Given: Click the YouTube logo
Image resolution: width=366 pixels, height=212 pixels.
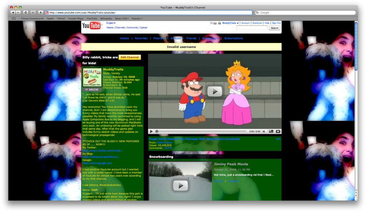Looking at the screenshot, I should 91,26.
